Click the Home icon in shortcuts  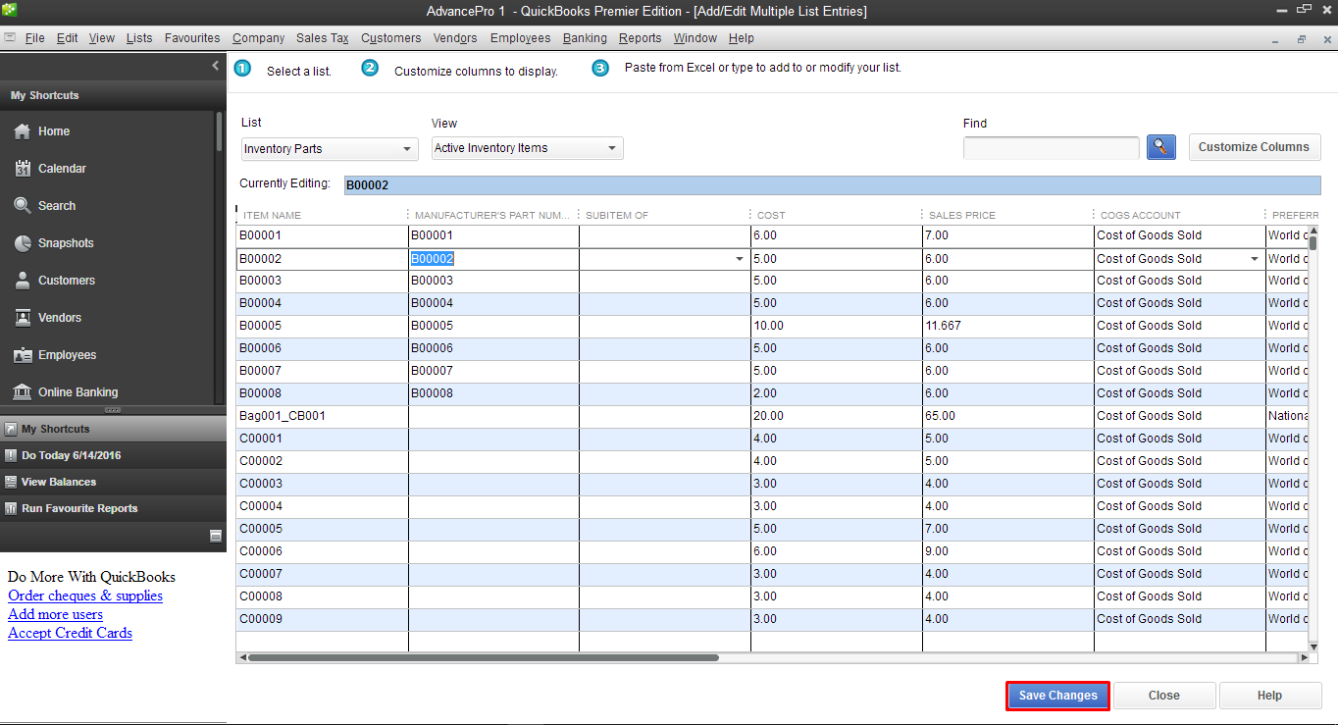coord(23,131)
